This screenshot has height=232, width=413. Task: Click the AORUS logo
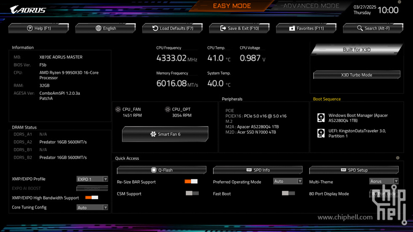[x=28, y=10]
